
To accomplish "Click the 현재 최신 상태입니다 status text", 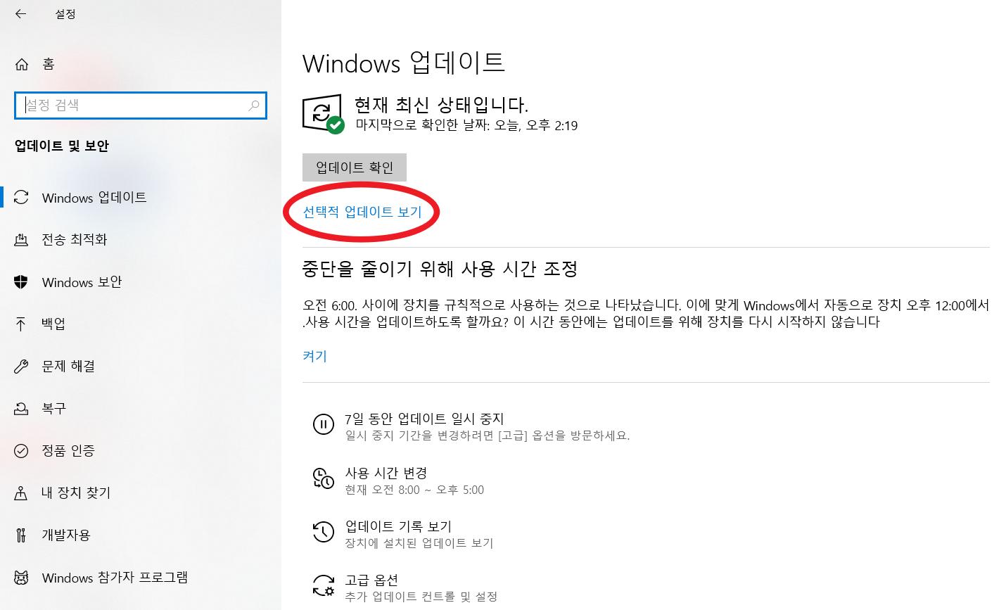I will (x=442, y=105).
